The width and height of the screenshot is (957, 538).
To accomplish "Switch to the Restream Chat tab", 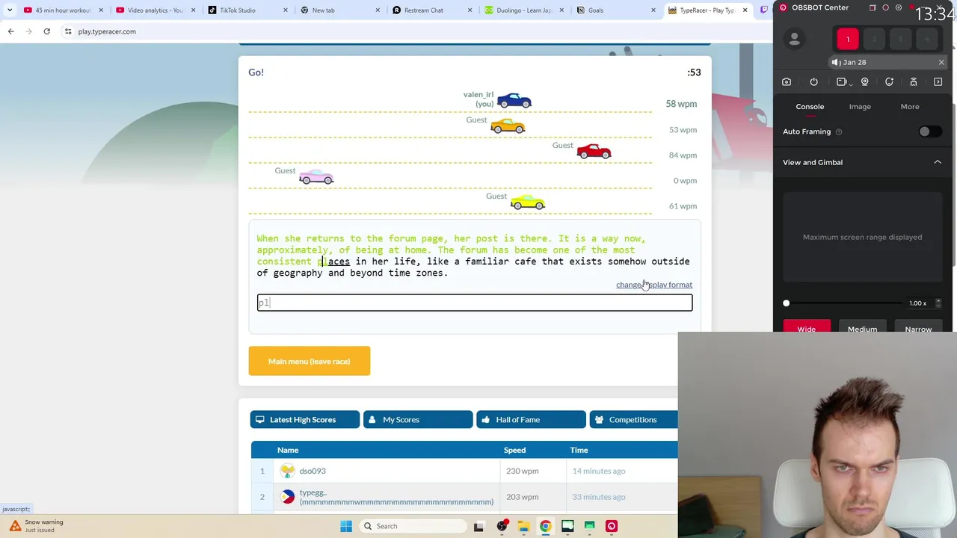I will (424, 10).
